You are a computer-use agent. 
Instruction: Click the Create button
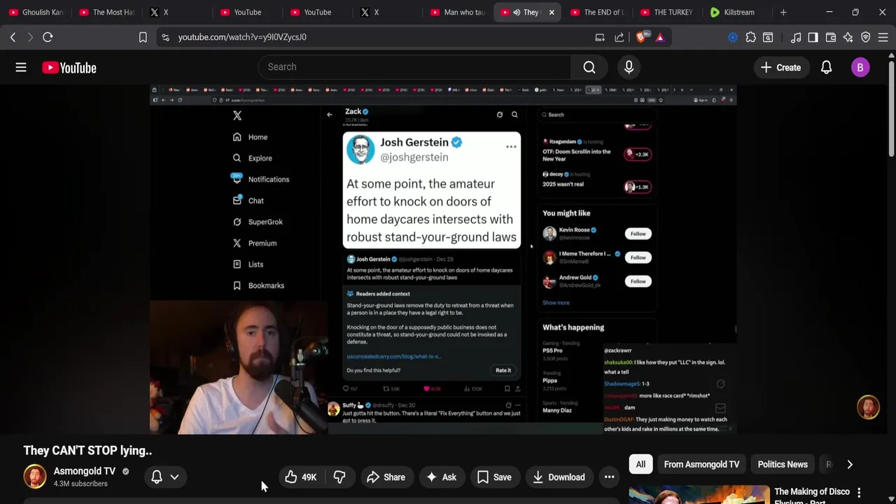click(x=780, y=67)
